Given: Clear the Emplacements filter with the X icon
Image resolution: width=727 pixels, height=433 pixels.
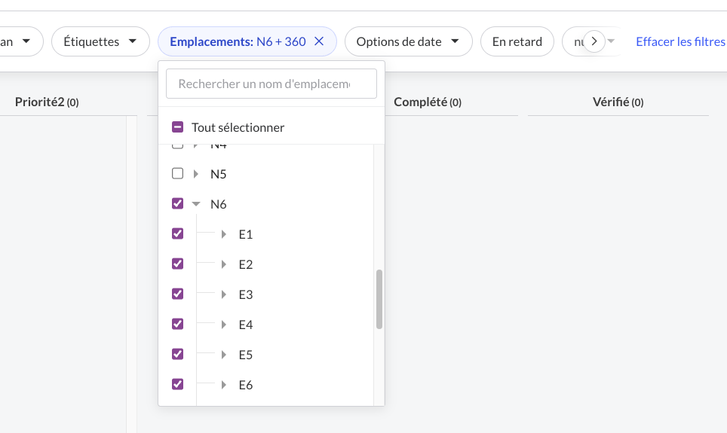Looking at the screenshot, I should click(319, 41).
